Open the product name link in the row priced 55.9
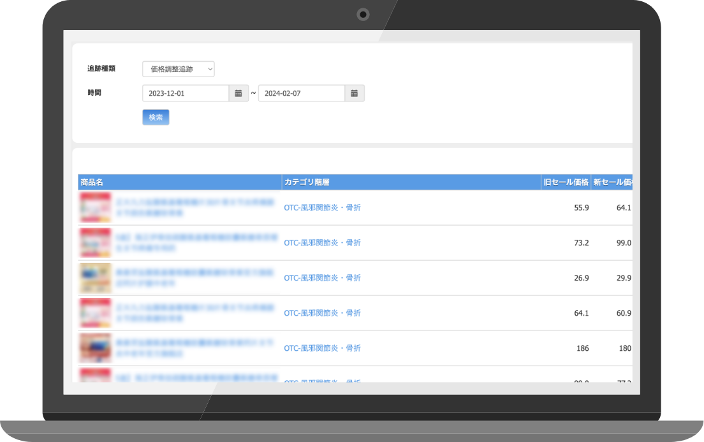Viewport: 704px width, 442px height. click(x=195, y=206)
